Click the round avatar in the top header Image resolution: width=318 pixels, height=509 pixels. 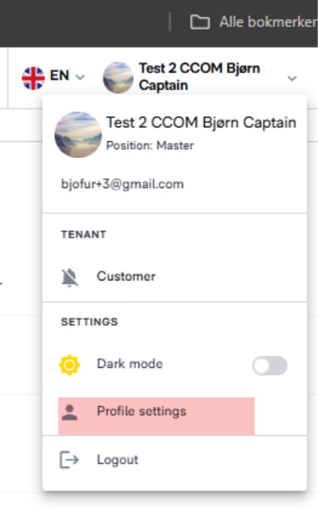click(x=118, y=78)
